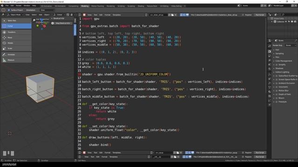298x167 pixels.
Task: Open the Output properties tab icon
Action: pyautogui.click(x=270, y=56)
